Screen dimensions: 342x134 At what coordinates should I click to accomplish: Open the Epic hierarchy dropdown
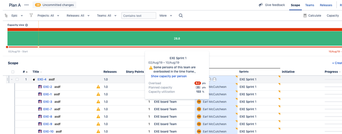click(x=17, y=16)
